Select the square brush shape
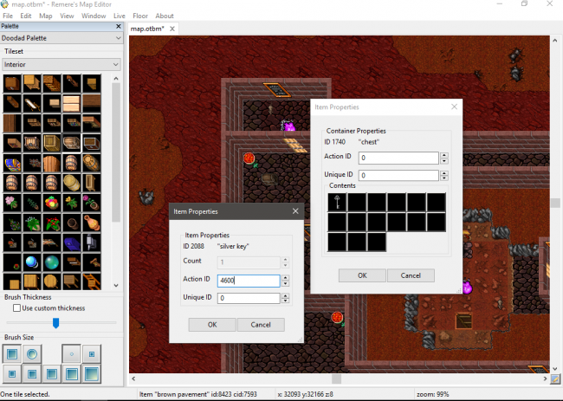The height and width of the screenshot is (401, 563). point(12,354)
